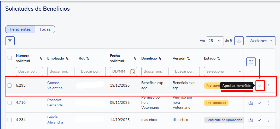Switch to the Todas tab
This screenshot has height=129, width=280.
[x=45, y=29]
